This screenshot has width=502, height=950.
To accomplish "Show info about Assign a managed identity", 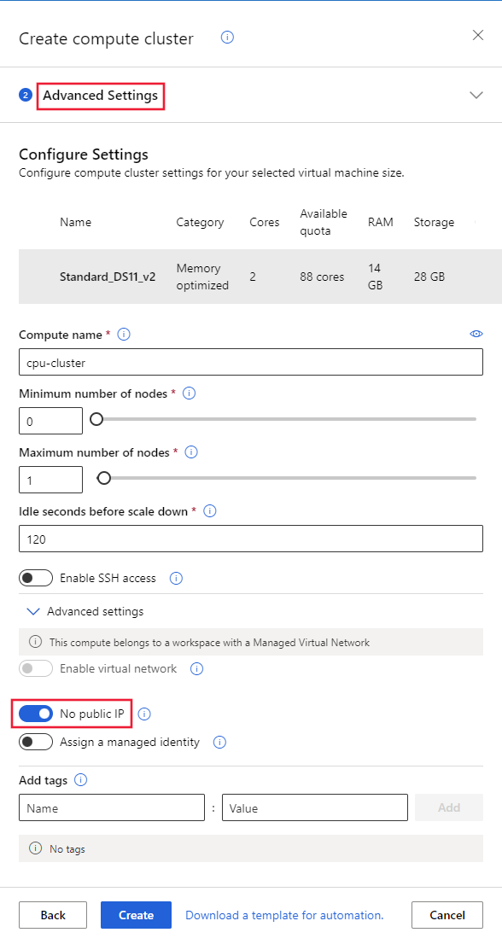I will coord(220,743).
